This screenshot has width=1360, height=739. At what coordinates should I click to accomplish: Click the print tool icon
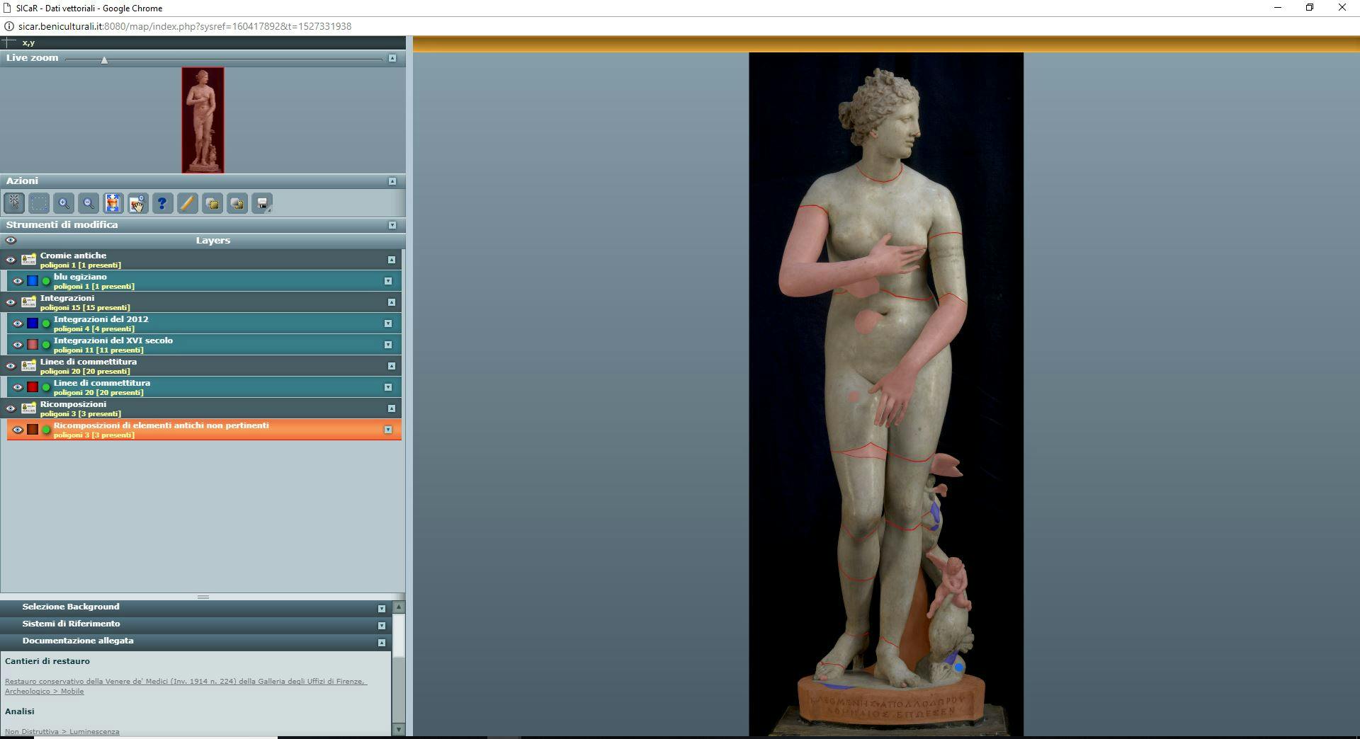tap(262, 204)
